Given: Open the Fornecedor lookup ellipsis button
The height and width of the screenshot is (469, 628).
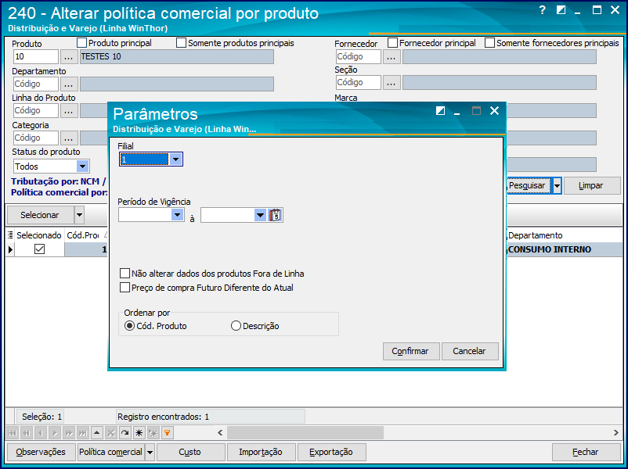Looking at the screenshot, I should pyautogui.click(x=392, y=57).
